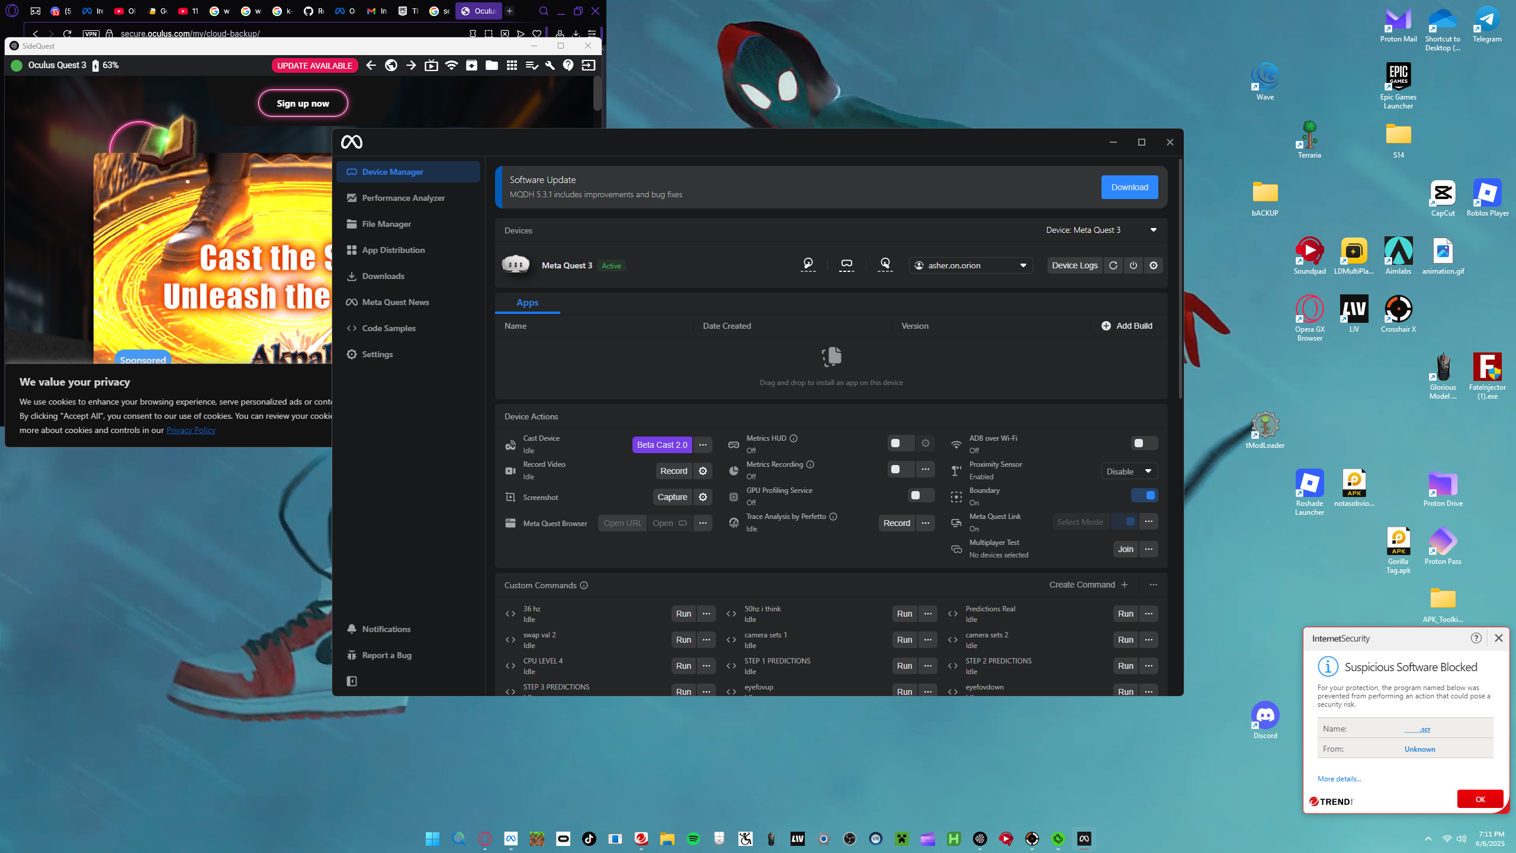The height and width of the screenshot is (853, 1516).
Task: Open Performance Analyzer in sidebar
Action: (x=408, y=198)
